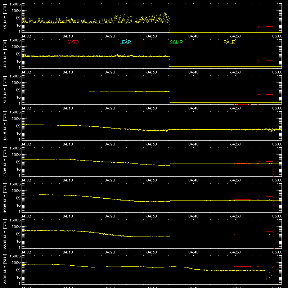Click the 04:10 tick under the 410 MHz plot

68,72
